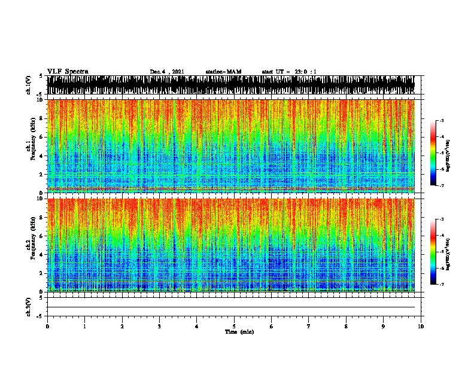Click time axis tick label '0'

(47, 327)
